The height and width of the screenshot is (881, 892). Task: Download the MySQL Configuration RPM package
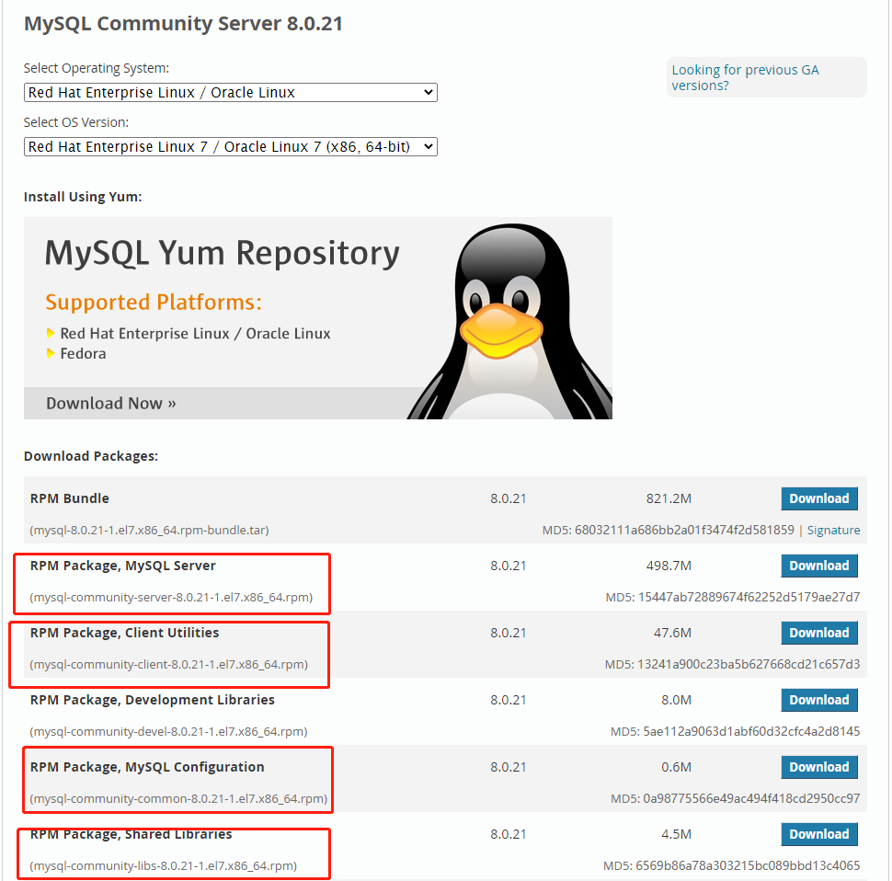[x=819, y=767]
